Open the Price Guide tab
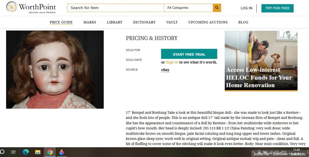 click(61, 22)
